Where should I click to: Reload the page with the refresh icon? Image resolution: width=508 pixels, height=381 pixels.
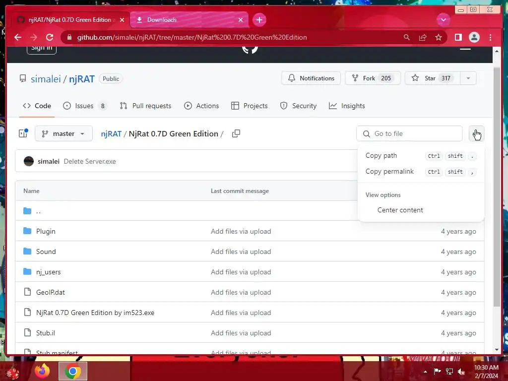click(50, 37)
